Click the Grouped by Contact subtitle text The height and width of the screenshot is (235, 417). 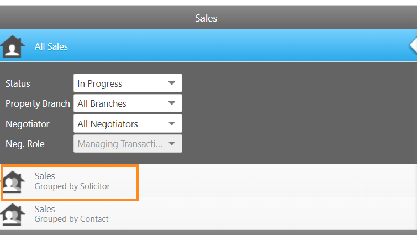coord(71,219)
